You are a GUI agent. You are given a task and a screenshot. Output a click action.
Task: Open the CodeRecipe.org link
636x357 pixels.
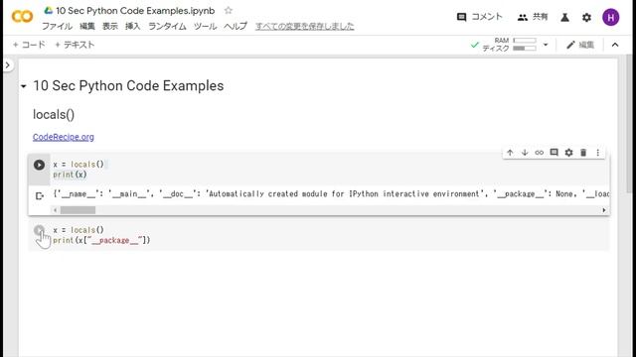tap(64, 137)
